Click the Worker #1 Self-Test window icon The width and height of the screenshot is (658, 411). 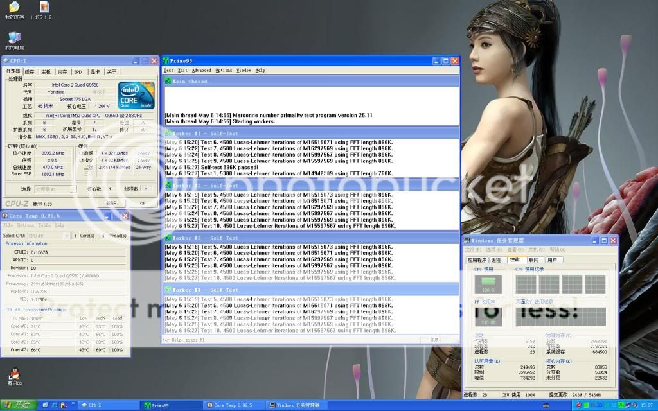tap(168, 133)
